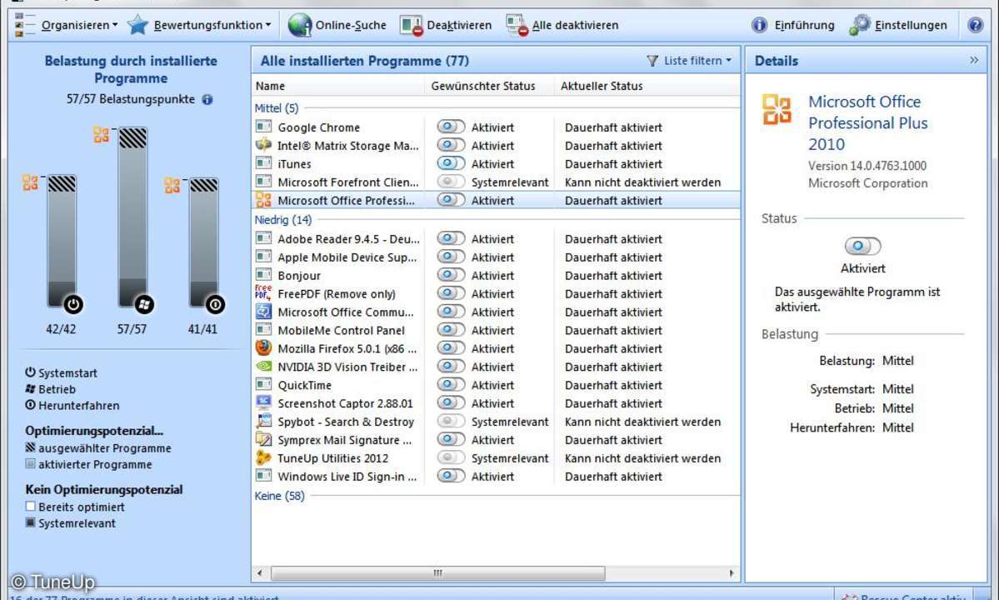Viewport: 999px width, 600px height.
Task: Collapse the Details panel chevron
Action: [973, 60]
